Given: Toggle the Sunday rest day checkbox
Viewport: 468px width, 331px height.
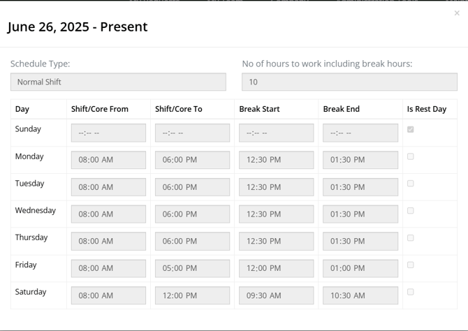Looking at the screenshot, I should 411,129.
